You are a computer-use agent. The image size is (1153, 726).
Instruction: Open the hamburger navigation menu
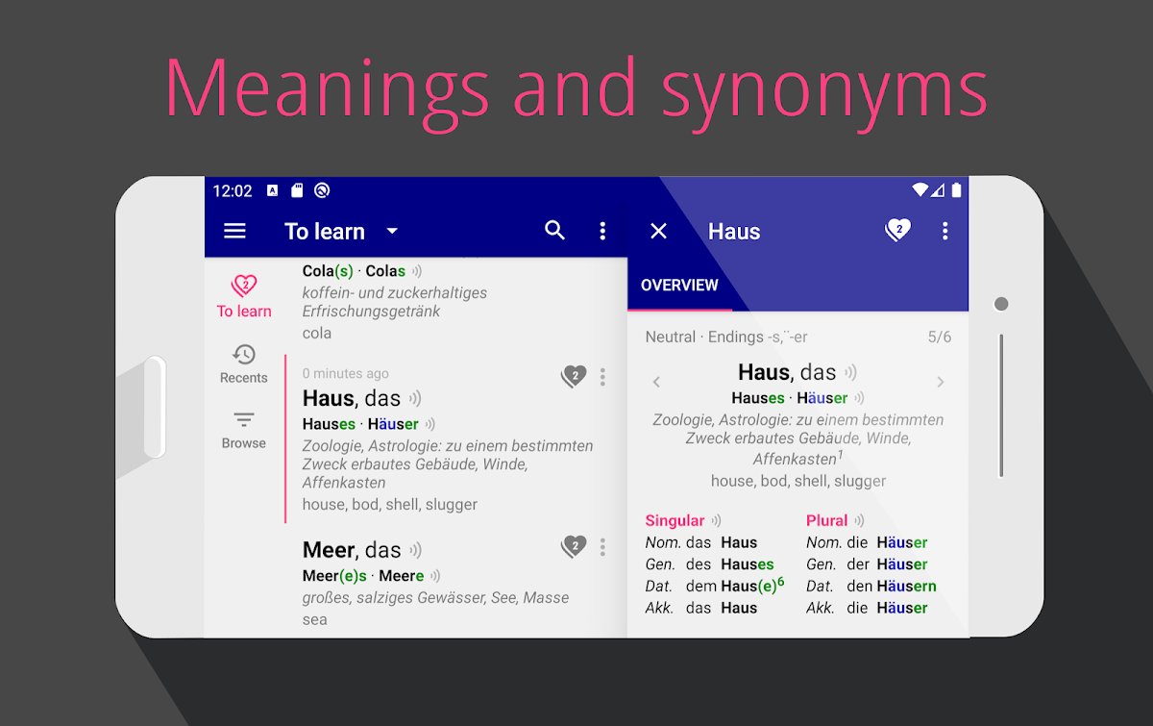(234, 231)
